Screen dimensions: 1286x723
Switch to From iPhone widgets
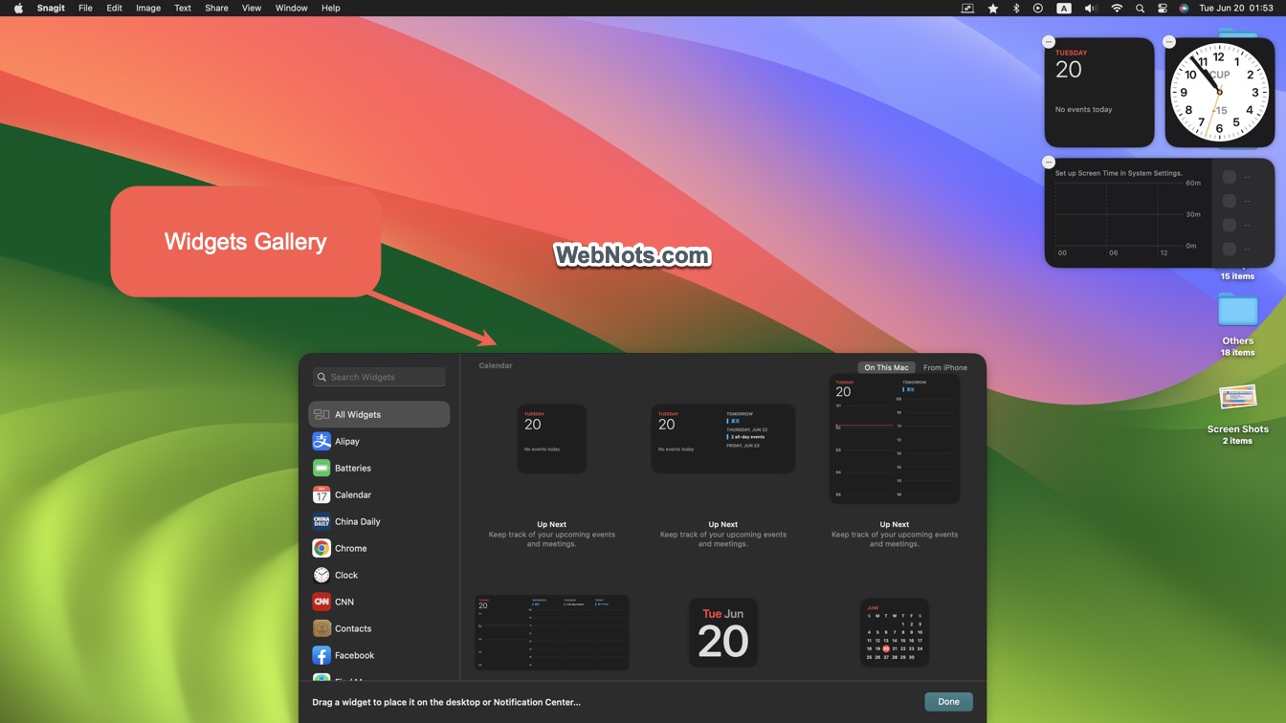(945, 367)
